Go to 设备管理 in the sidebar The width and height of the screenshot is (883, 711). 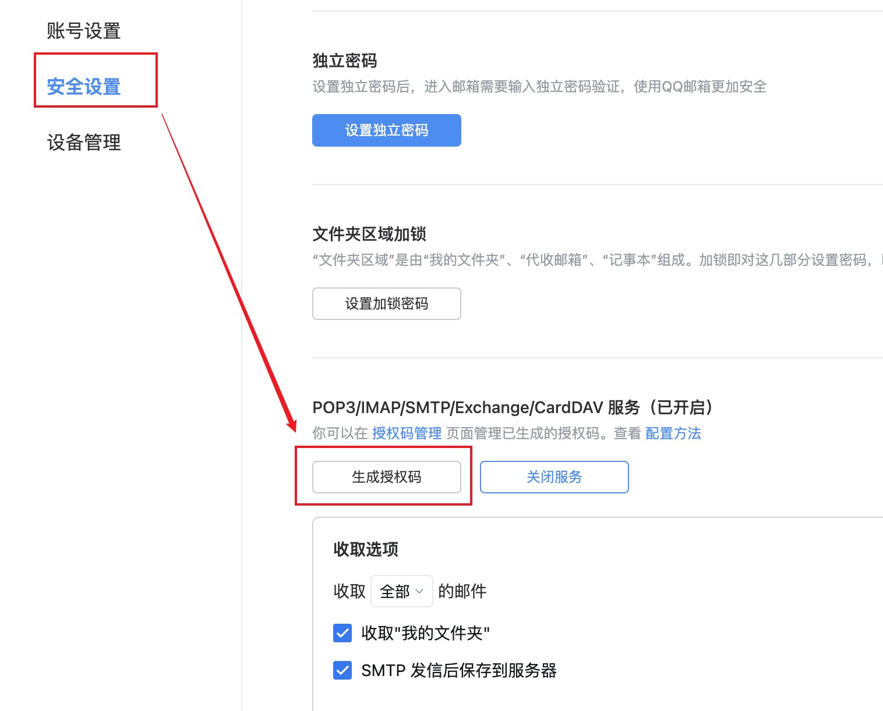point(84,143)
